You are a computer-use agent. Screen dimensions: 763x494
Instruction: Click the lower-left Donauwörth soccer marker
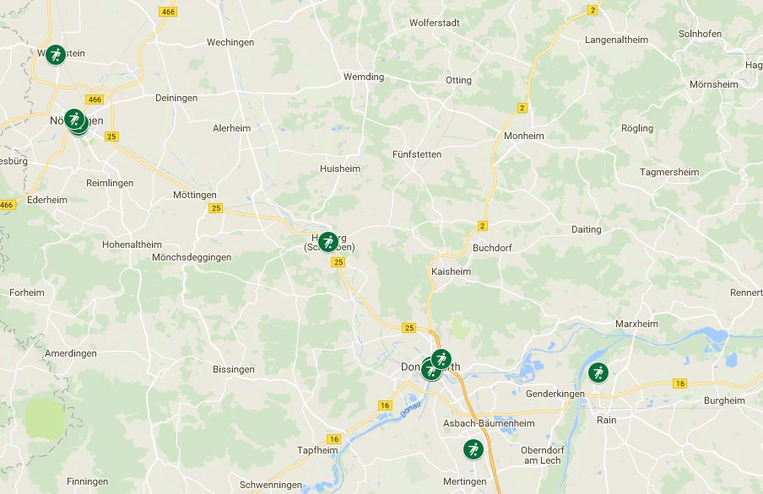click(x=430, y=371)
